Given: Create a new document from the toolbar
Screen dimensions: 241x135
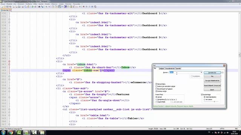Looking at the screenshot, I should pyautogui.click(x=2, y=7).
